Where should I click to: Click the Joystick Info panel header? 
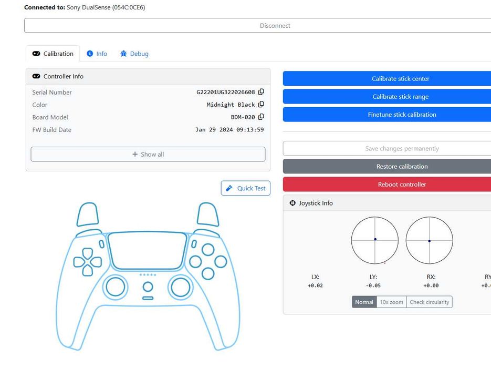coord(387,203)
